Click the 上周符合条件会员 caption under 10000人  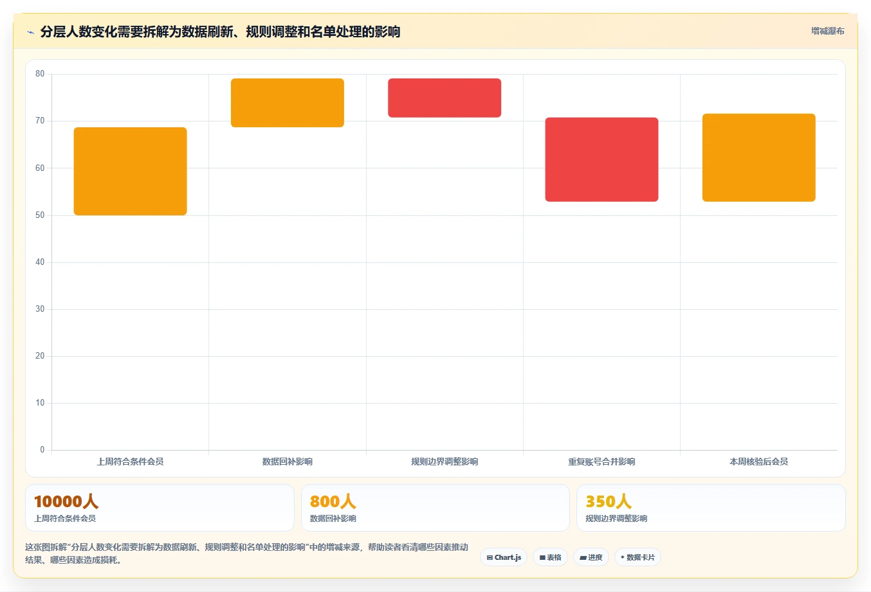click(65, 519)
